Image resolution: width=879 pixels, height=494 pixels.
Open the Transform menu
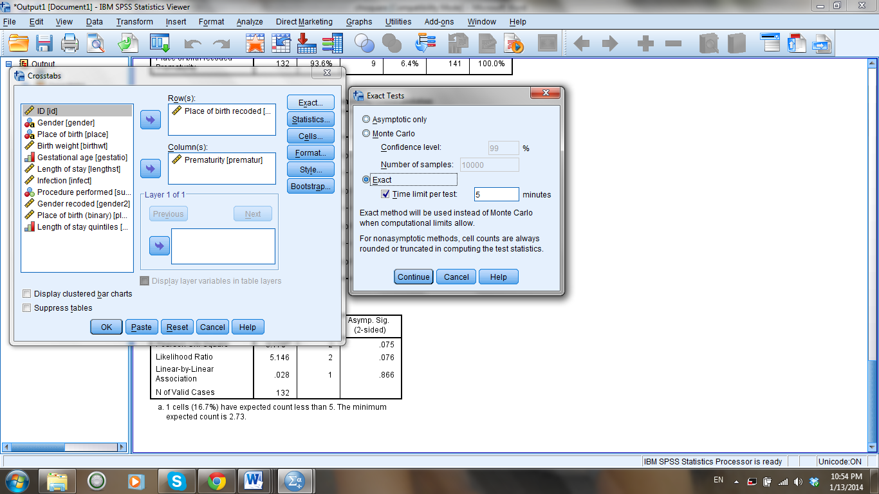pos(134,21)
